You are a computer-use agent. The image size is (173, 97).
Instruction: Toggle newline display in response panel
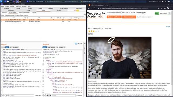pos(57,47)
